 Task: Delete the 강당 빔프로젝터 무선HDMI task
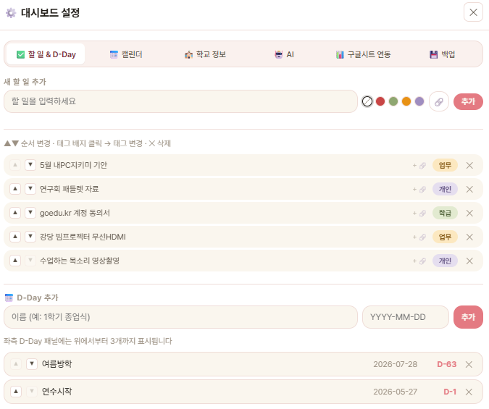[x=469, y=237]
